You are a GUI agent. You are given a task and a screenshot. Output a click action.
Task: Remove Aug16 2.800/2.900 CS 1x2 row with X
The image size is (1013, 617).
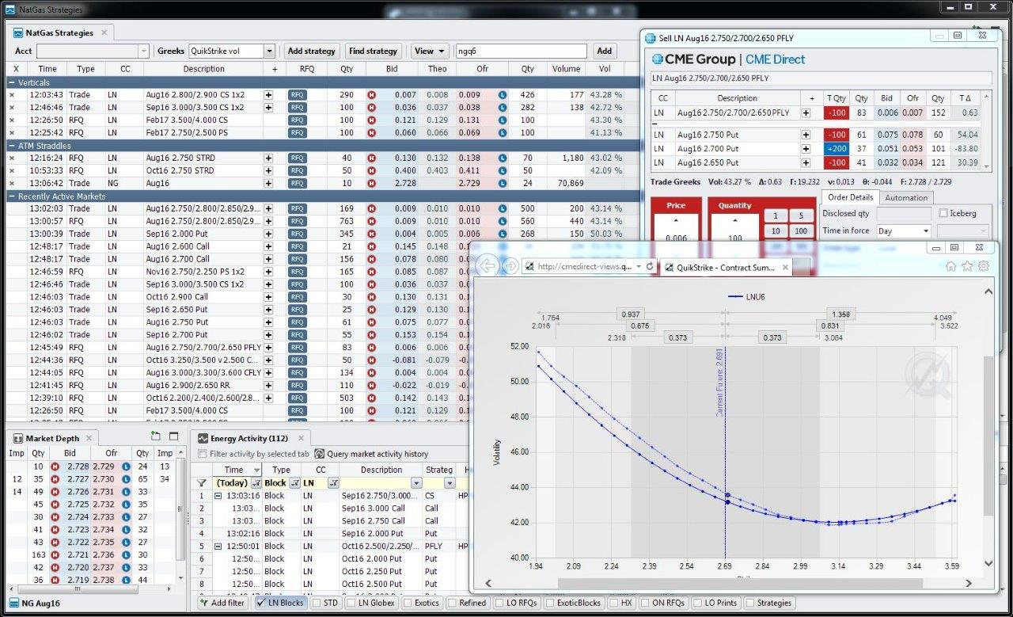point(12,95)
